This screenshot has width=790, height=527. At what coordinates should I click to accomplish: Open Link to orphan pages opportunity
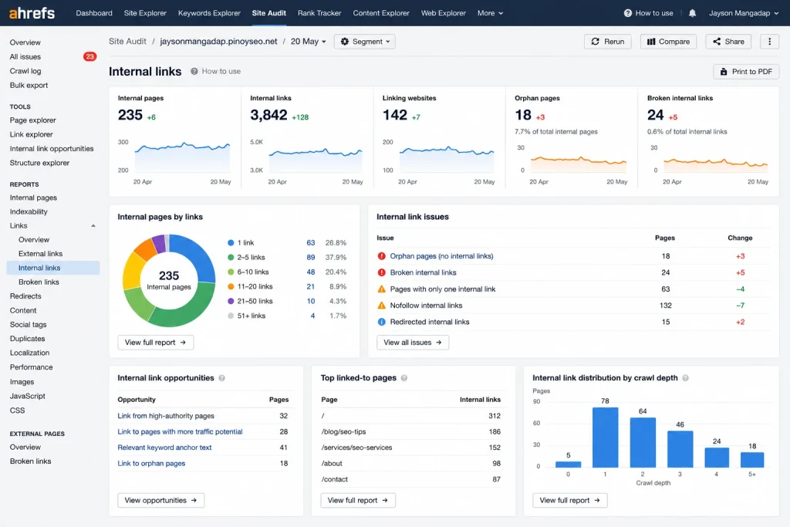(x=151, y=464)
